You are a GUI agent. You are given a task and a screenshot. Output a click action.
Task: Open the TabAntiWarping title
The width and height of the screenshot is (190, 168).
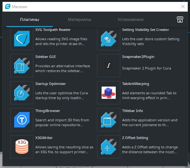tap(135, 84)
